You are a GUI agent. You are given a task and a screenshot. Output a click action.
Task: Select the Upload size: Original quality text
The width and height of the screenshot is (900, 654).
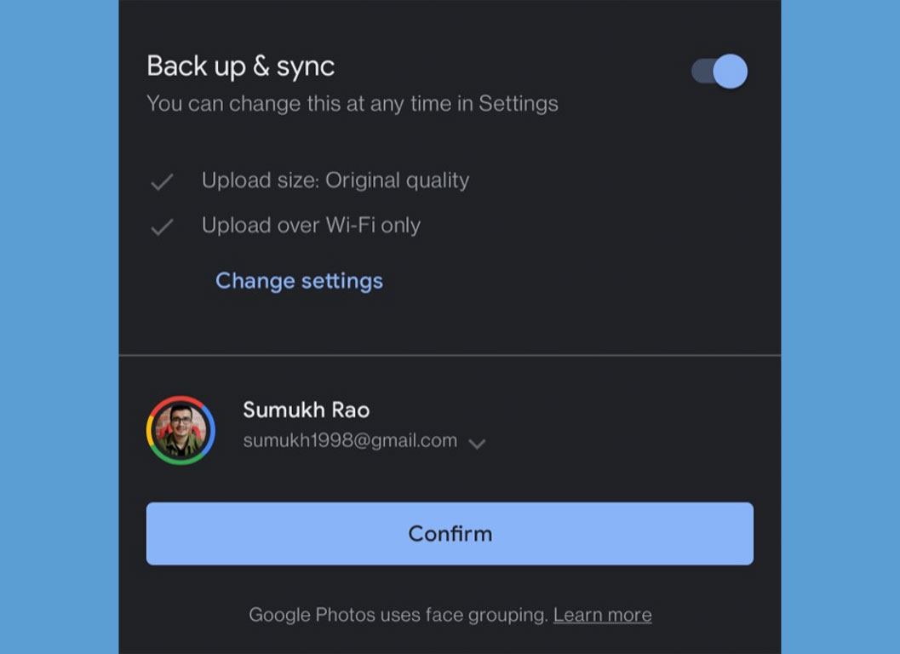(335, 181)
